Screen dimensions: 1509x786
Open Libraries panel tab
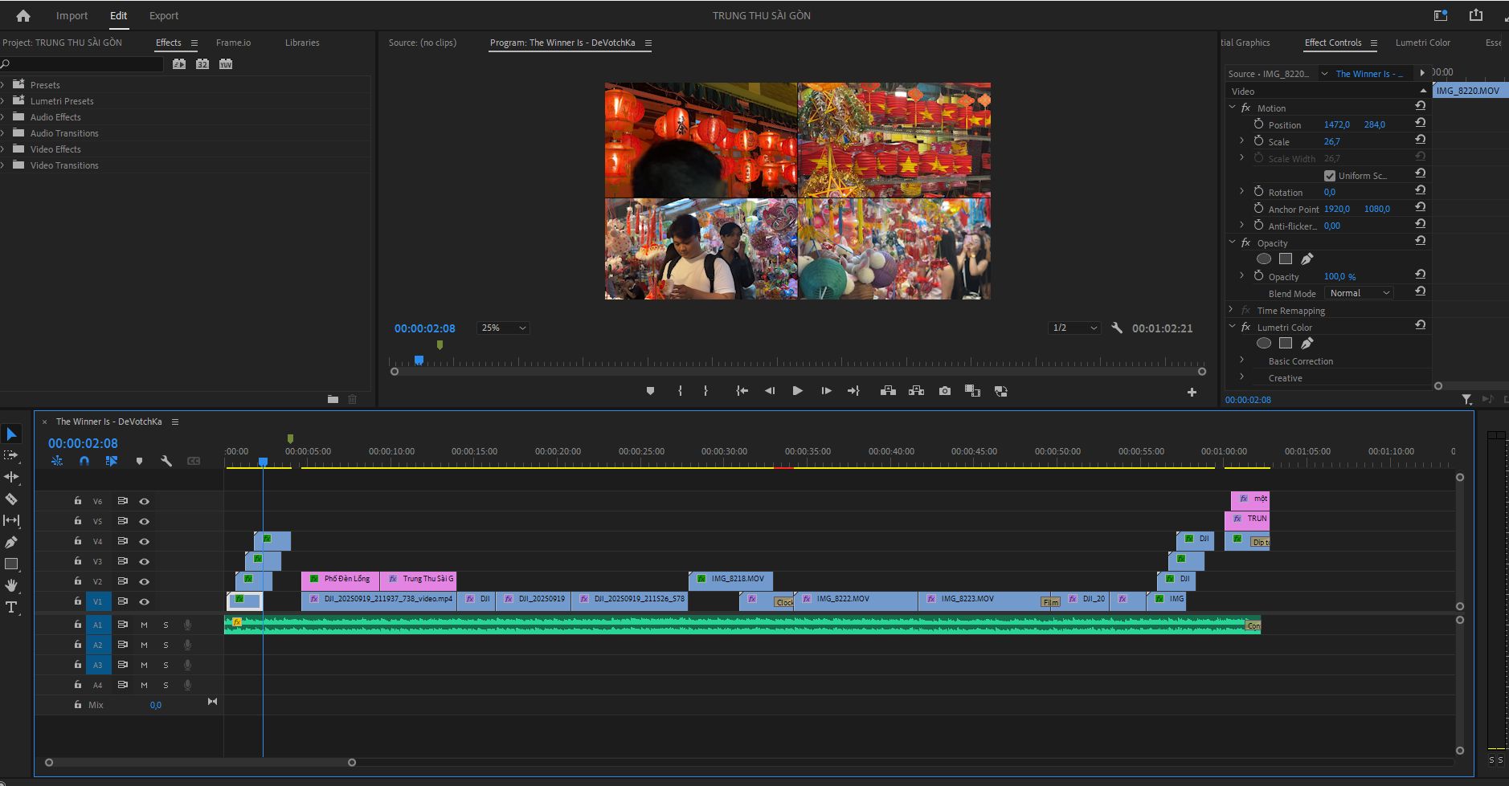(302, 43)
